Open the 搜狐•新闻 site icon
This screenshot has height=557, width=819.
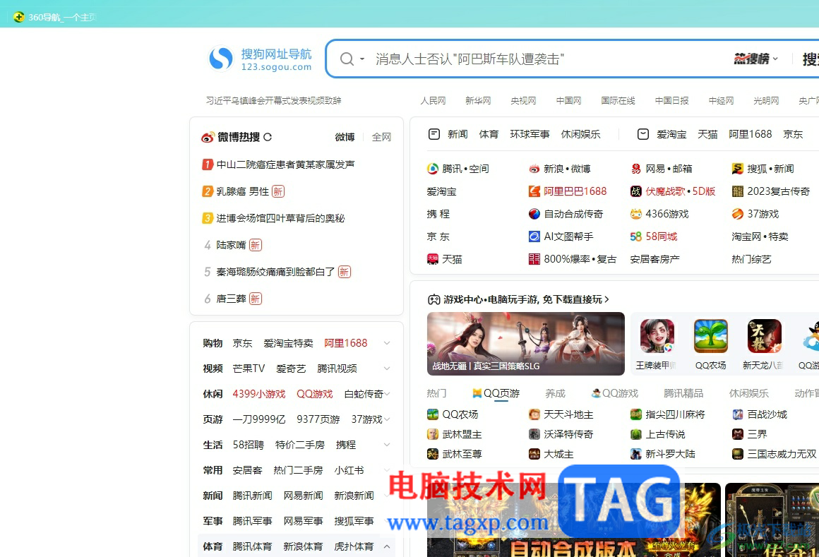pos(738,169)
